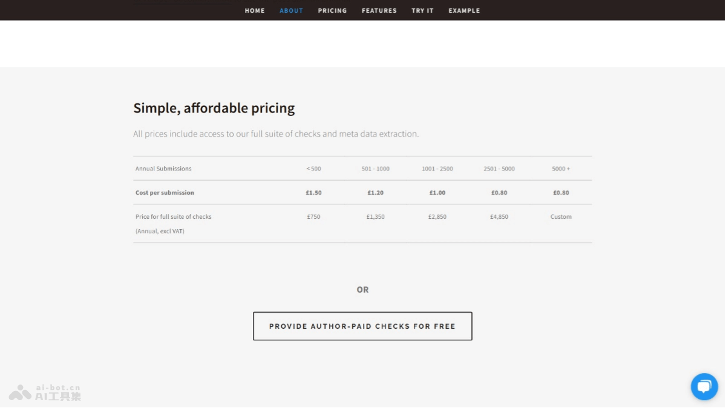
Task: Click the 'Custom' price cell
Action: click(560, 217)
